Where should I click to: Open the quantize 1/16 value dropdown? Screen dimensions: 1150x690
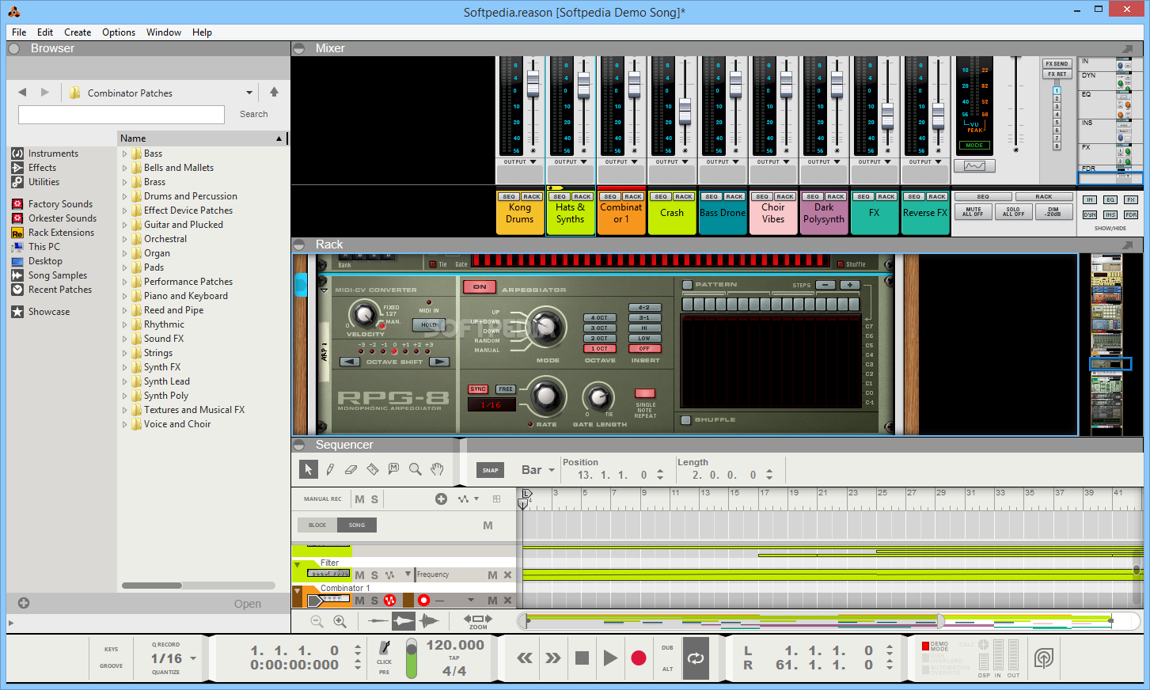click(x=193, y=658)
